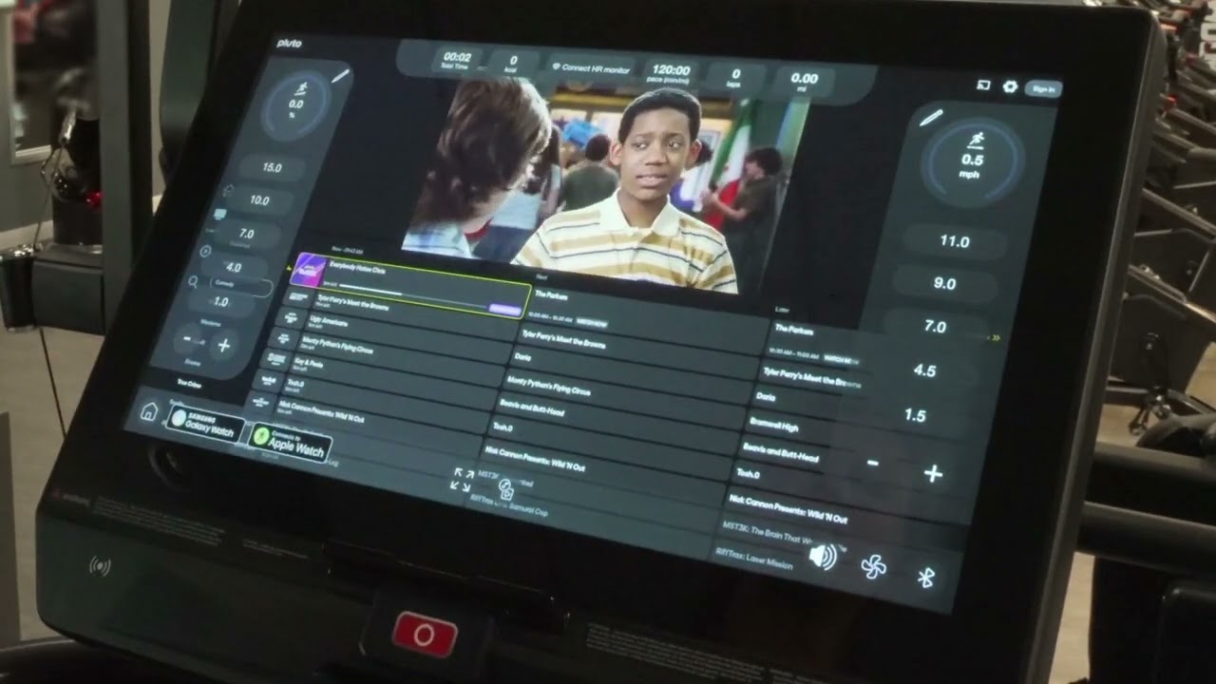Set speed preset to 4.5

924,370
